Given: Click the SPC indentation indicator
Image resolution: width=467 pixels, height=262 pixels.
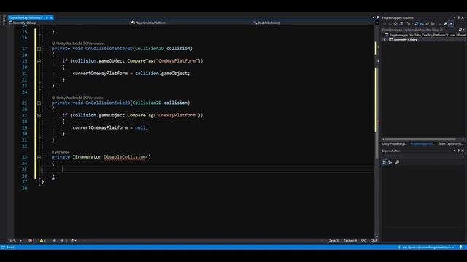Looking at the screenshot, I should (x=363, y=241).
